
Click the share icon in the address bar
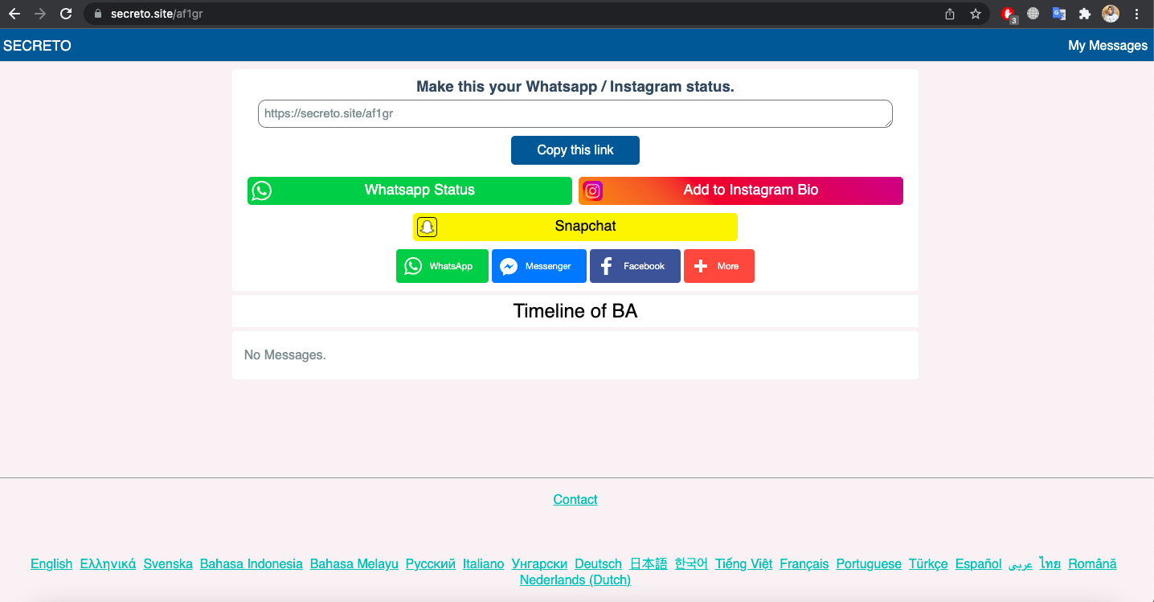(949, 13)
